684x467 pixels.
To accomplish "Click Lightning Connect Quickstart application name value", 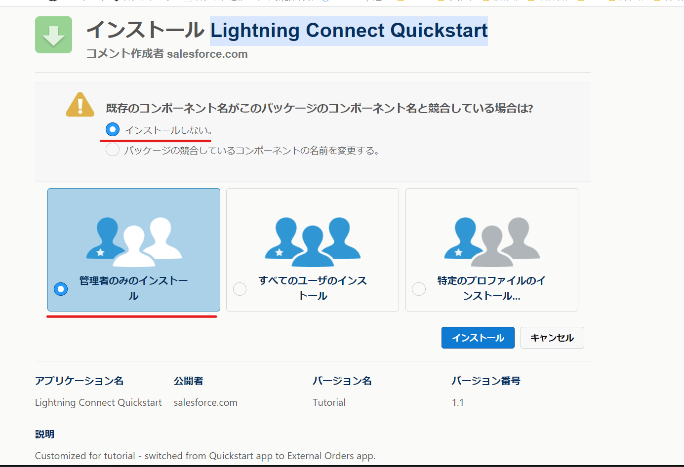I will (98, 402).
